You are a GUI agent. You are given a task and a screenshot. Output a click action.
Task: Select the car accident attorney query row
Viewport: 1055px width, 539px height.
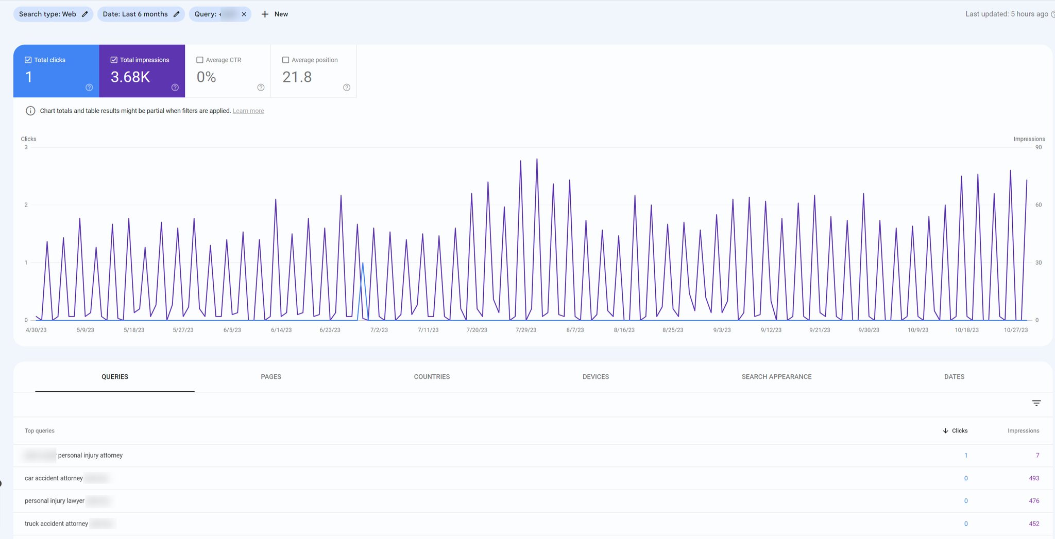533,478
